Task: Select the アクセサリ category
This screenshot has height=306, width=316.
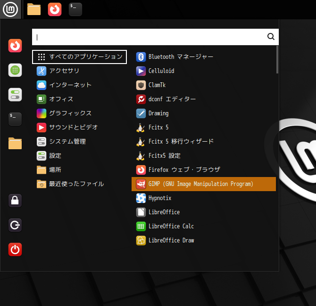Action: pyautogui.click(x=79, y=71)
